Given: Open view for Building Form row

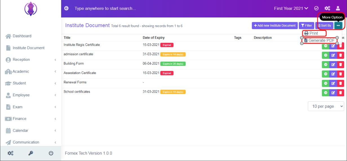Looking at the screenshot, I should (x=326, y=64).
